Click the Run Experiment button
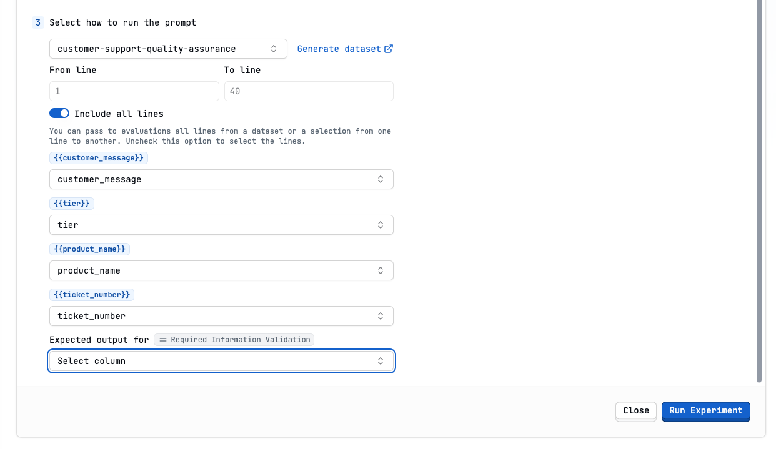 [705, 411]
